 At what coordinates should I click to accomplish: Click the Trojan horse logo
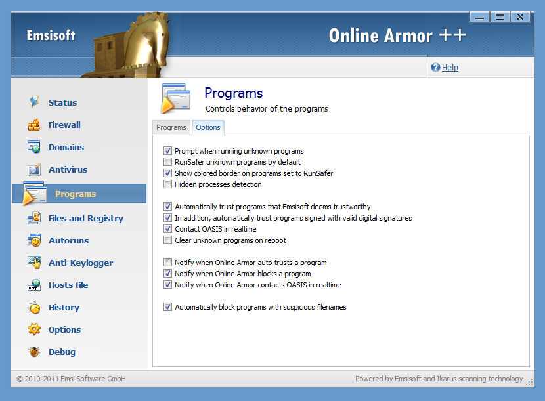131,45
